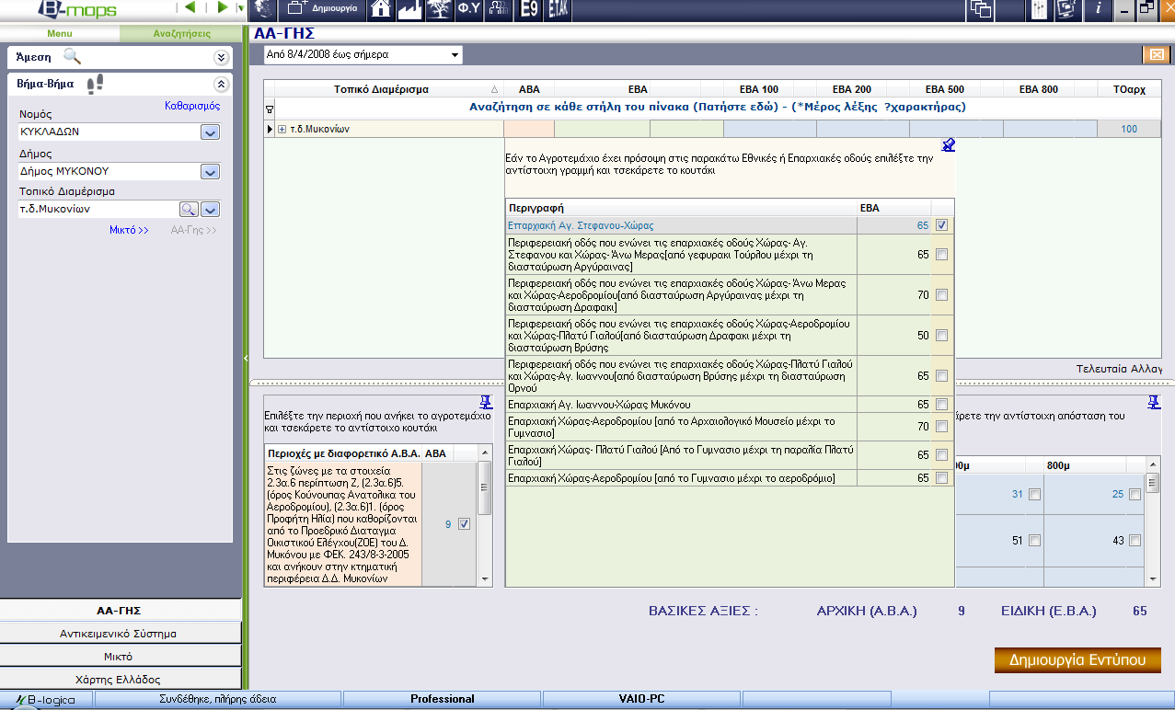Select the ΑΑ-ΓΗΣ bottom panel item
The width and height of the screenshot is (1175, 710).
tap(120, 610)
